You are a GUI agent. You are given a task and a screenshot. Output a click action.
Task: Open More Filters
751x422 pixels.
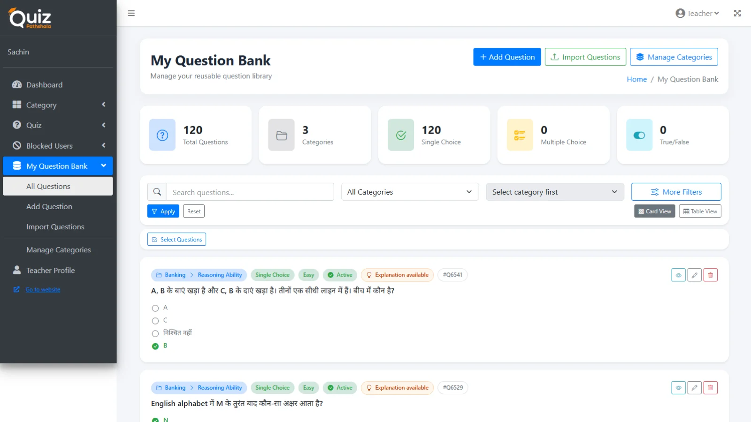676,192
